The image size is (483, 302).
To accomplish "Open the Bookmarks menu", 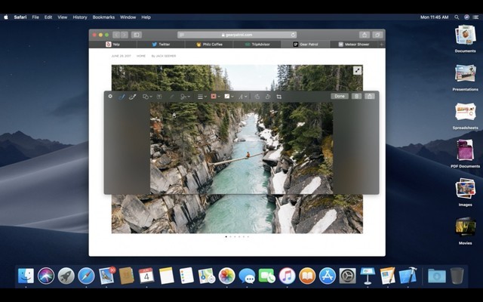I will tap(103, 17).
